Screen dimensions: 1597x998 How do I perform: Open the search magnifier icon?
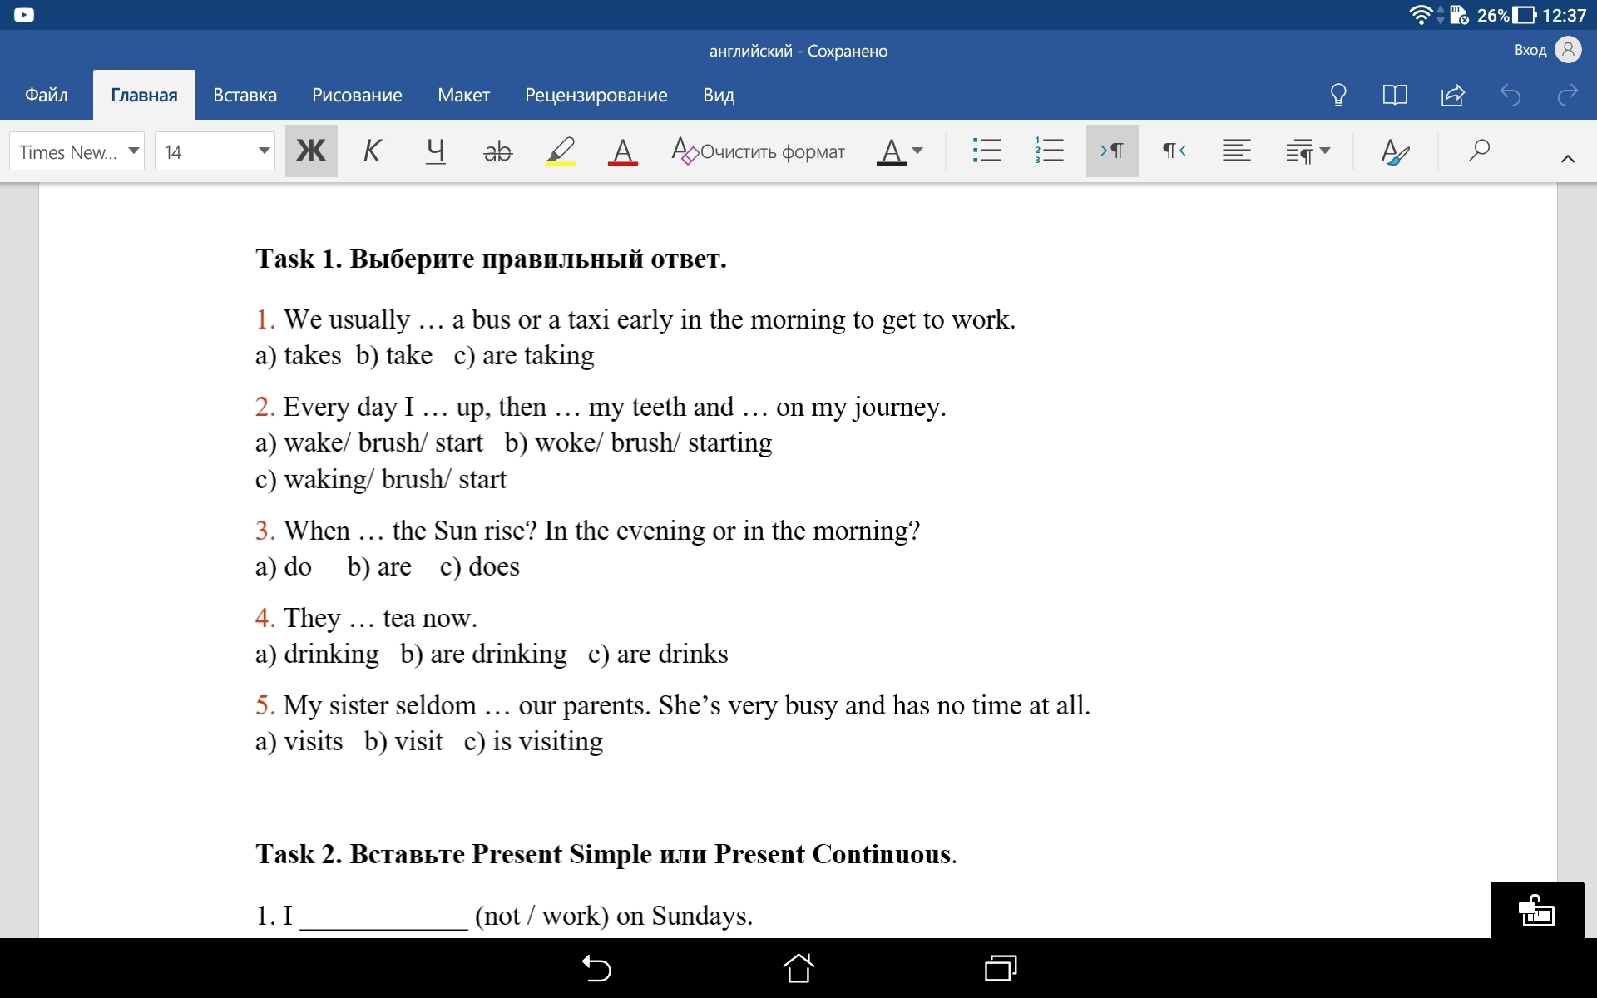1479,151
